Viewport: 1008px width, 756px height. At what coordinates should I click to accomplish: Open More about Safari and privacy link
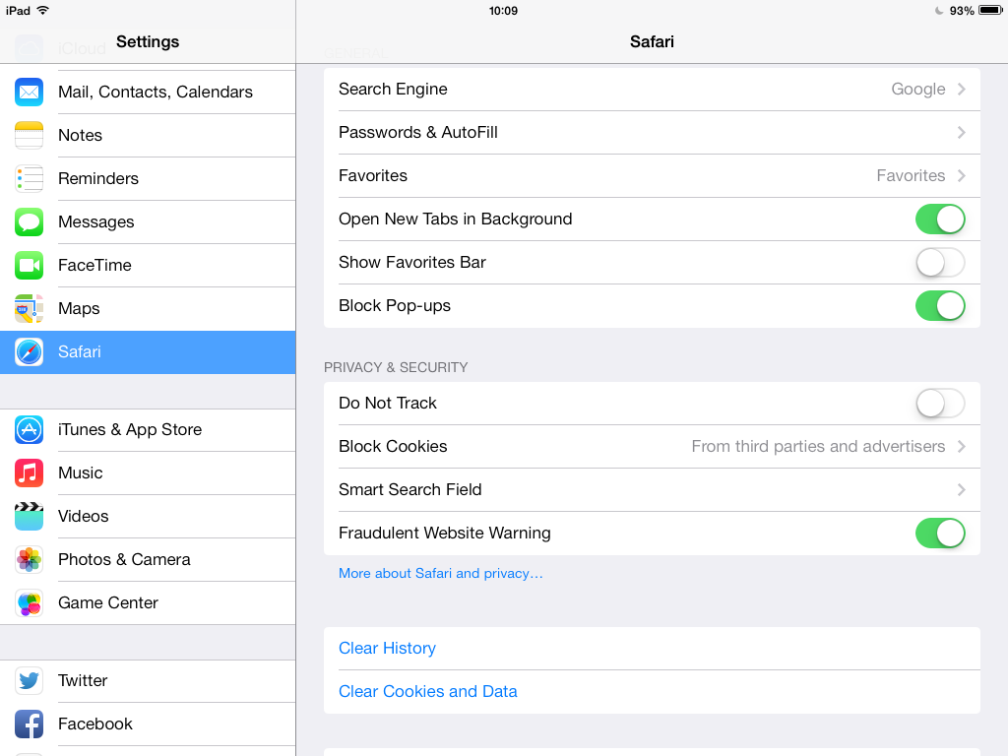coord(440,573)
